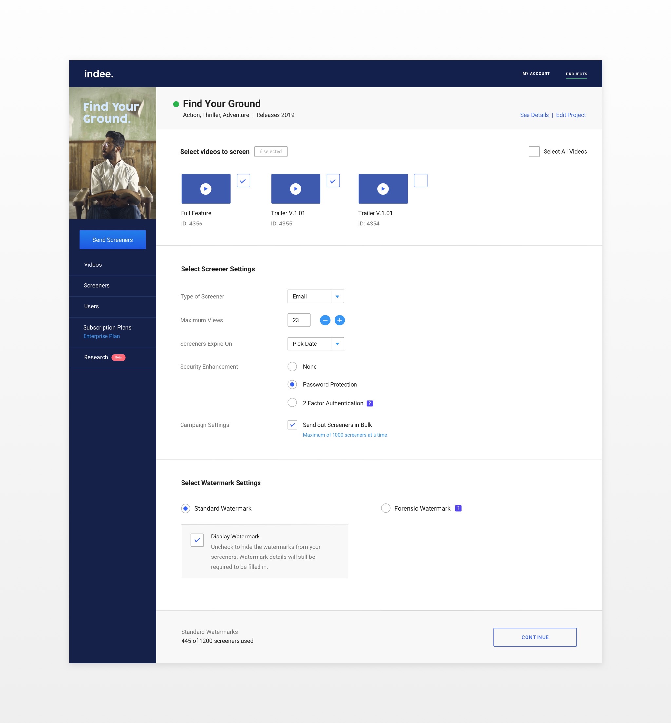The height and width of the screenshot is (723, 671).
Task: Click Send Screeners button
Action: pos(113,240)
